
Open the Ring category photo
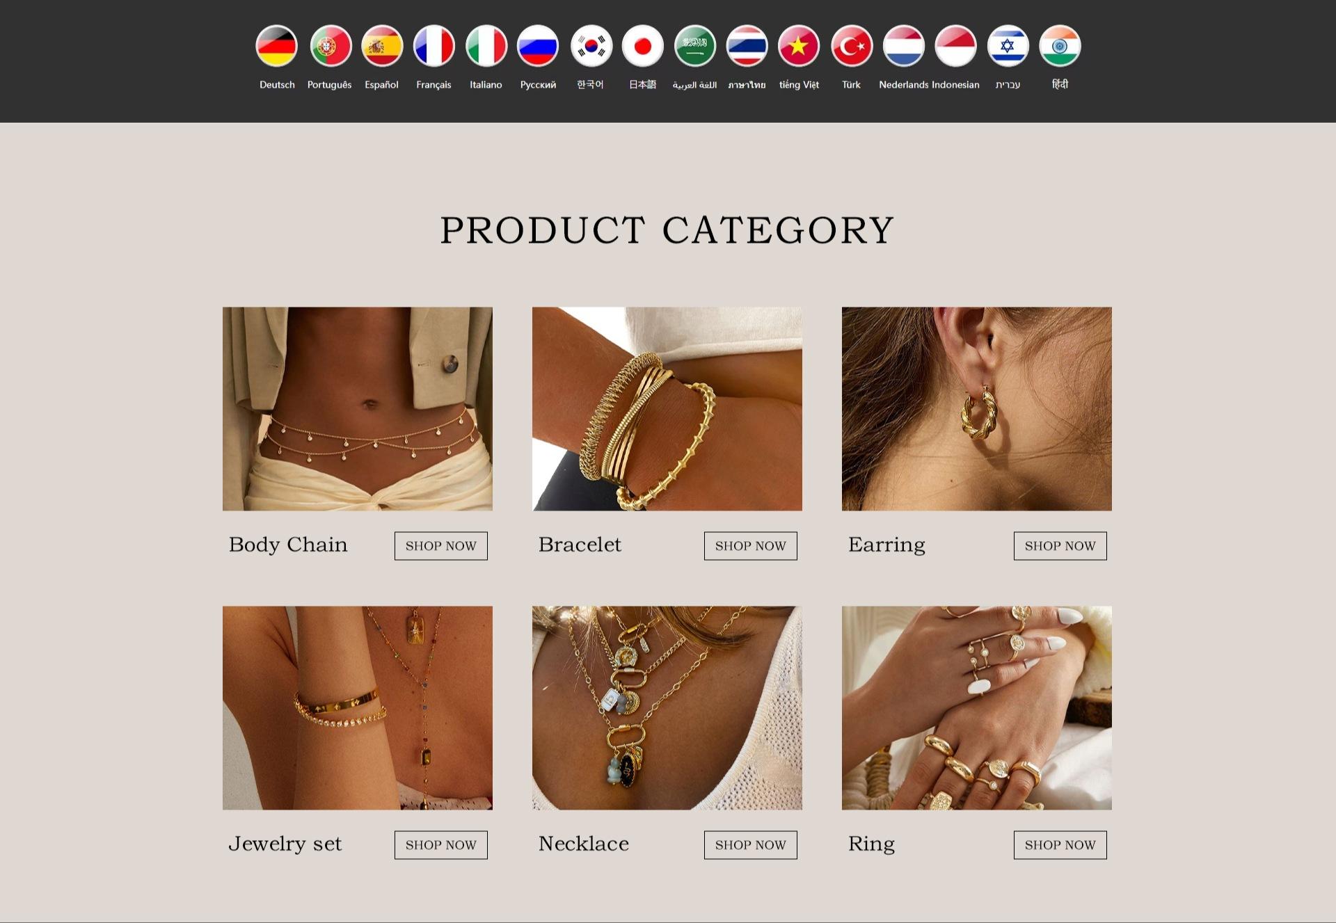click(977, 708)
